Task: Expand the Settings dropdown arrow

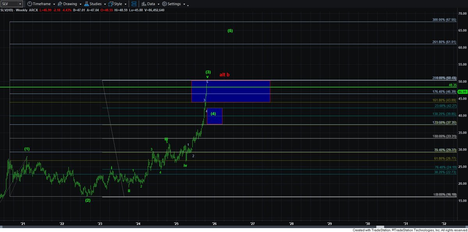Action: pos(184,4)
